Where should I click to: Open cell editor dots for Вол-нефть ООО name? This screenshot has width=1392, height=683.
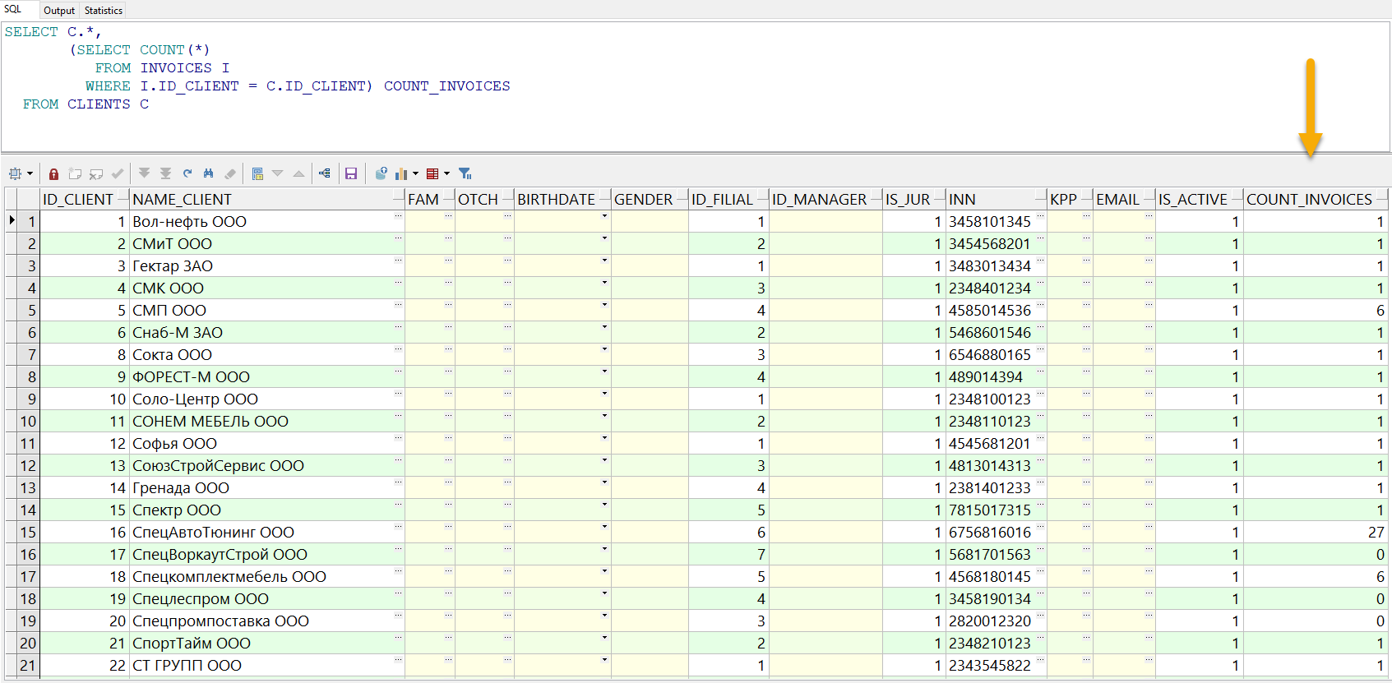pos(398,216)
